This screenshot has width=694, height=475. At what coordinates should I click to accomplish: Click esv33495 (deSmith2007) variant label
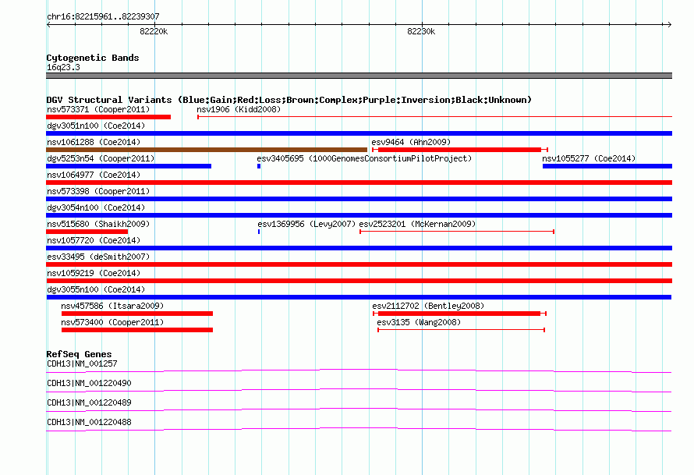(98, 257)
